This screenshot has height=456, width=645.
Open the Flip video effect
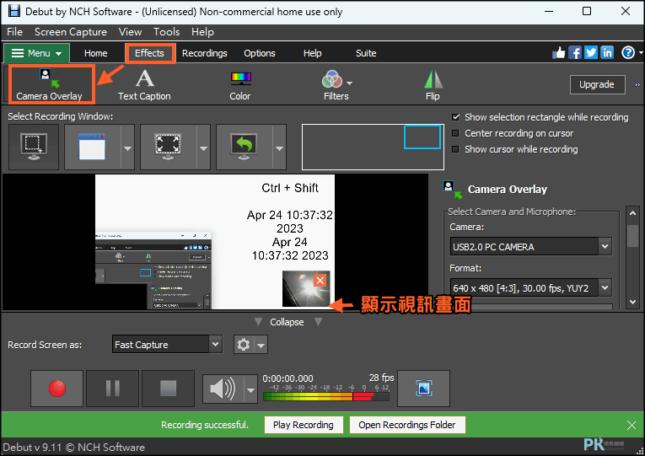pos(433,84)
